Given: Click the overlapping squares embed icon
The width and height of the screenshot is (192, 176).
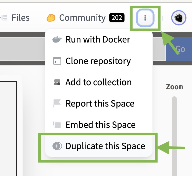Looking at the screenshot, I should coord(57,125).
